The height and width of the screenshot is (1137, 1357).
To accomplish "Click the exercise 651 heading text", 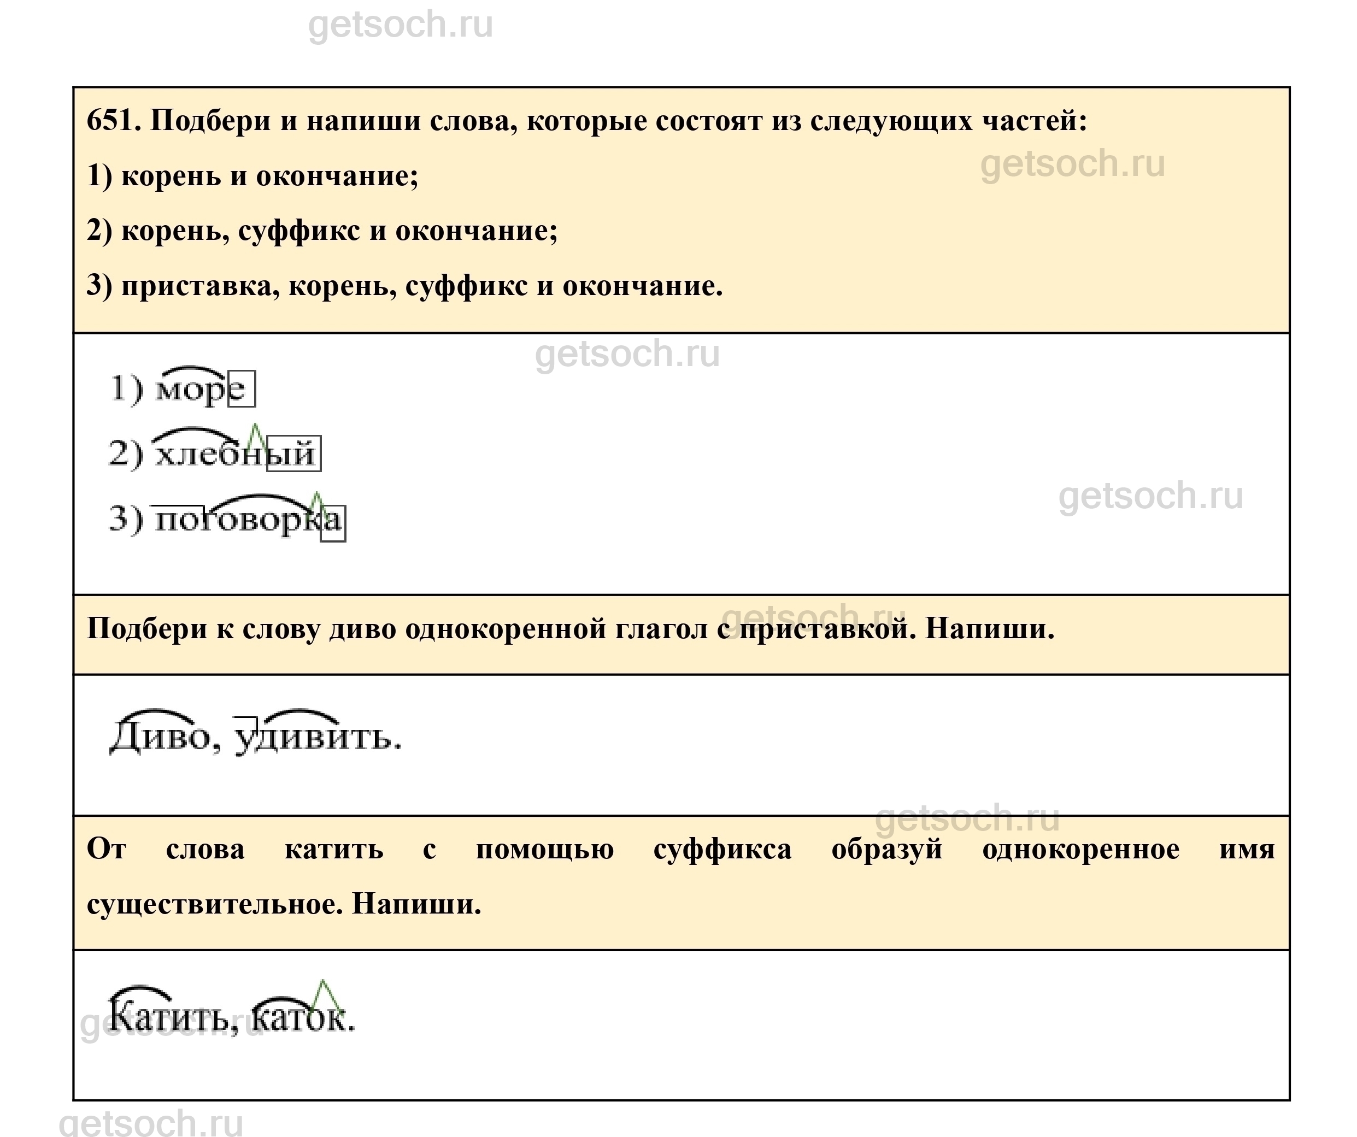I will click(587, 121).
